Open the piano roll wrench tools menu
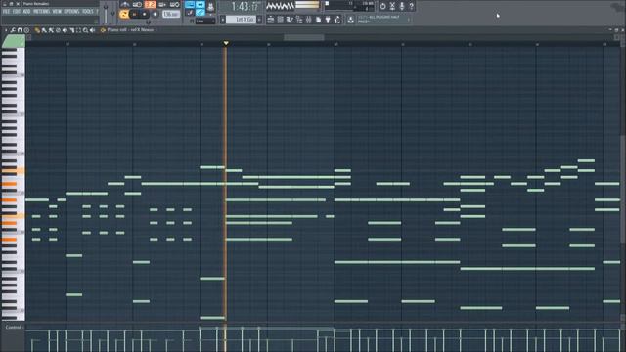This screenshot has height=352, width=626. point(13,30)
